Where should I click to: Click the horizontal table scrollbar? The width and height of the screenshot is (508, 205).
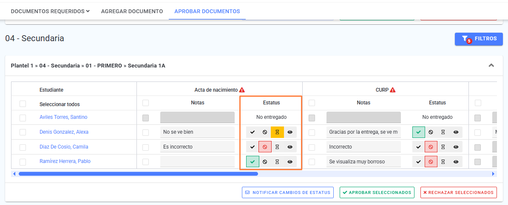click(x=138, y=174)
